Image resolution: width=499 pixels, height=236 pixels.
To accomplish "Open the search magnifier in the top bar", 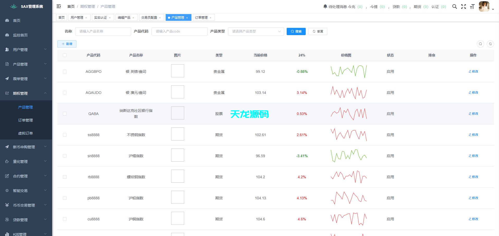I will tap(454, 7).
